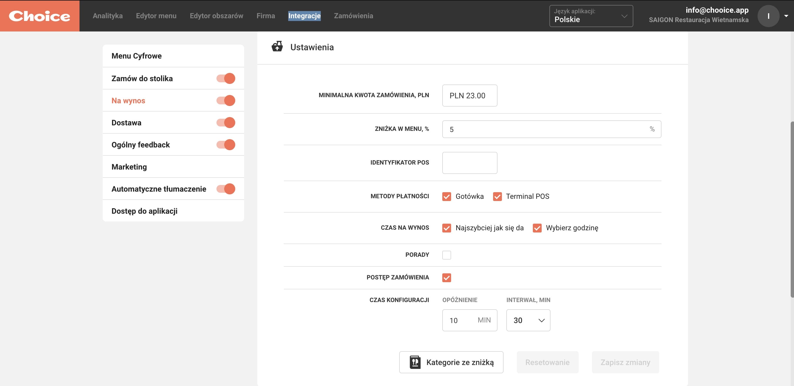The width and height of the screenshot is (794, 386).
Task: Go to Edytor obszarów
Action: (216, 16)
